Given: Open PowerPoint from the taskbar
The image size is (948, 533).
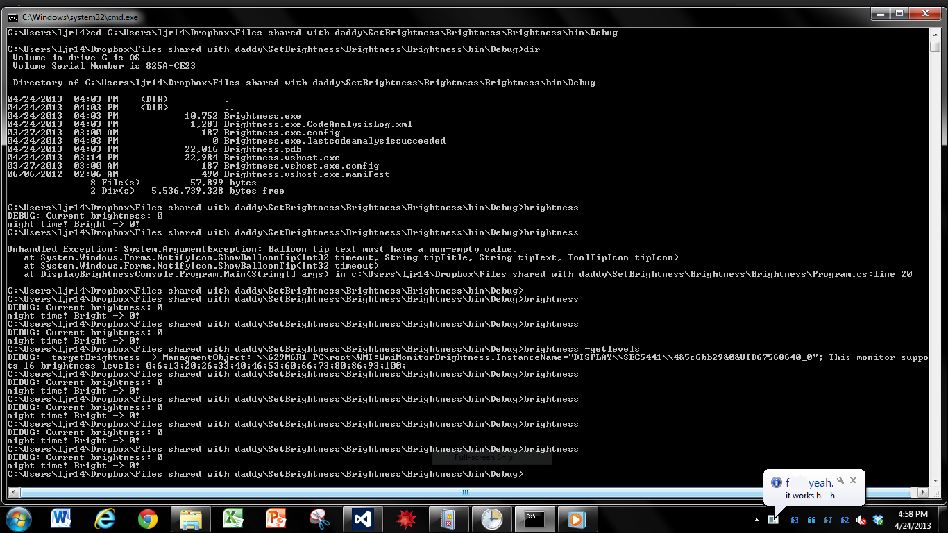Looking at the screenshot, I should click(276, 518).
